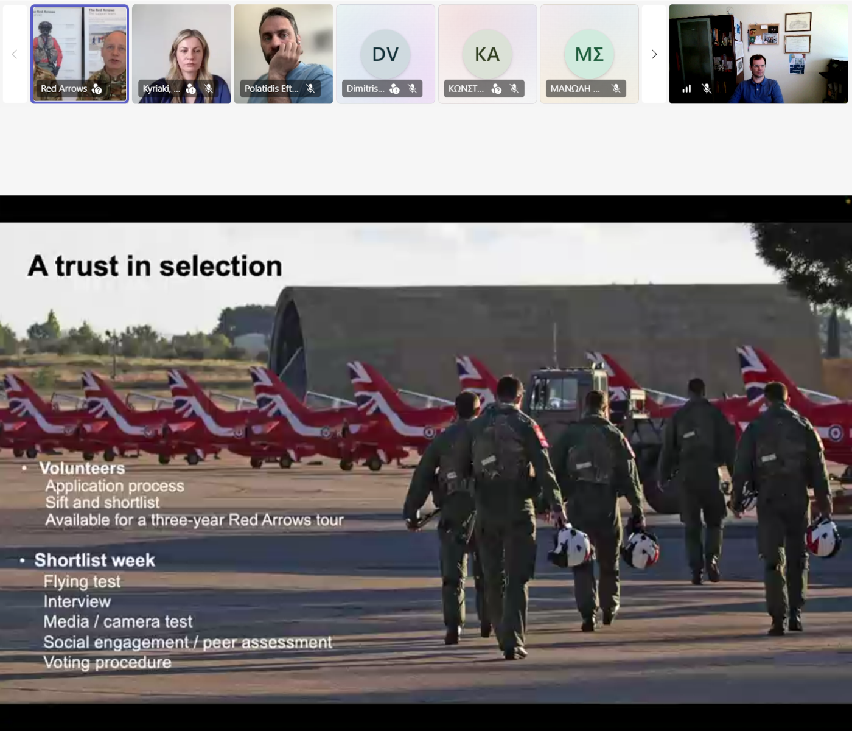
Task: Click the Red Arrows external-user badge icon
Action: (97, 89)
